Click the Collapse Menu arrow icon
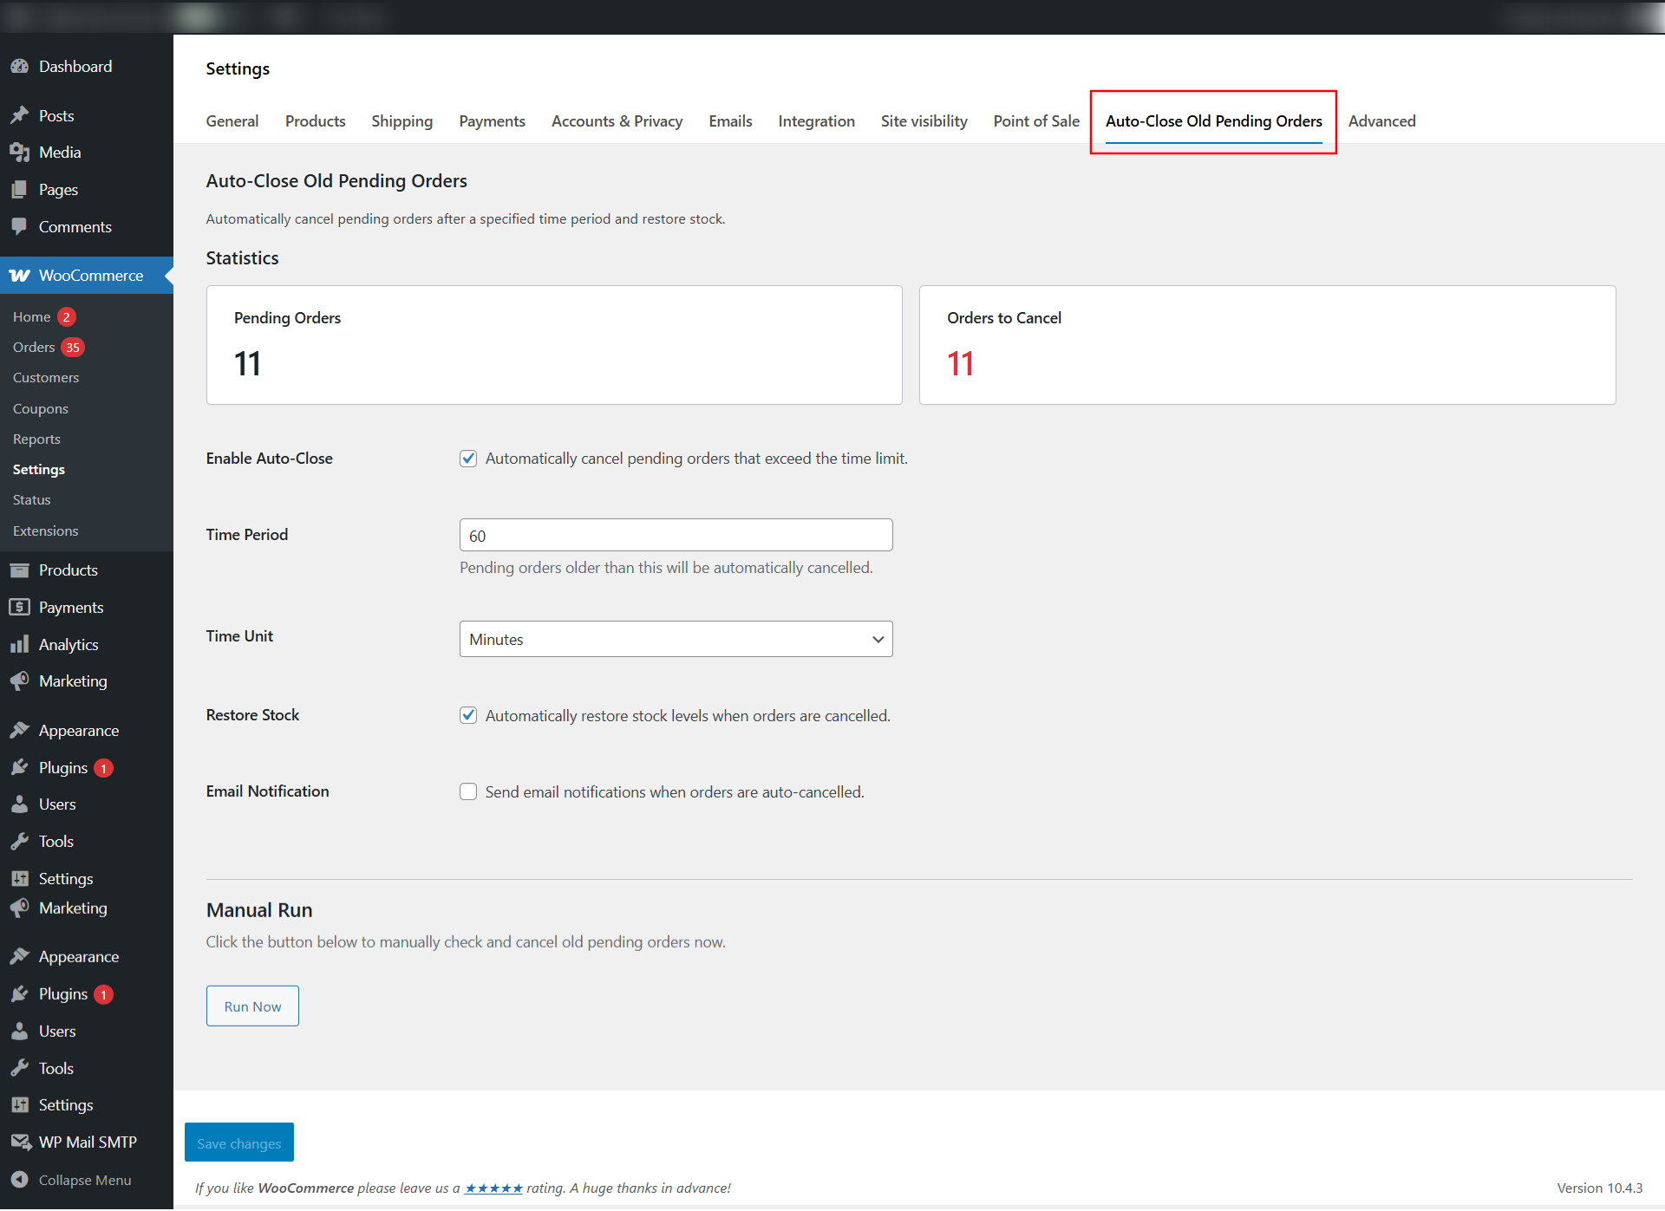 pos(19,1180)
